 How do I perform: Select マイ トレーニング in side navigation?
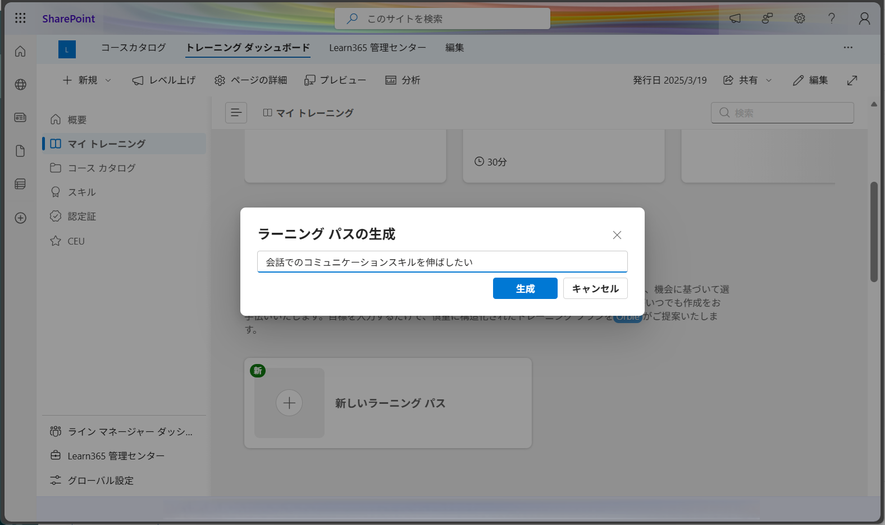click(124, 144)
